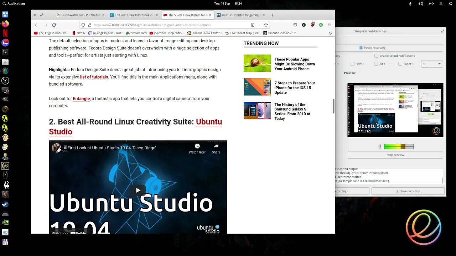Open the Popular Apps Android snail thumbnail

coord(257,63)
